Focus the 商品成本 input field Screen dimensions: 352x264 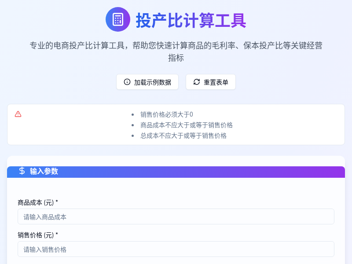[x=176, y=216]
